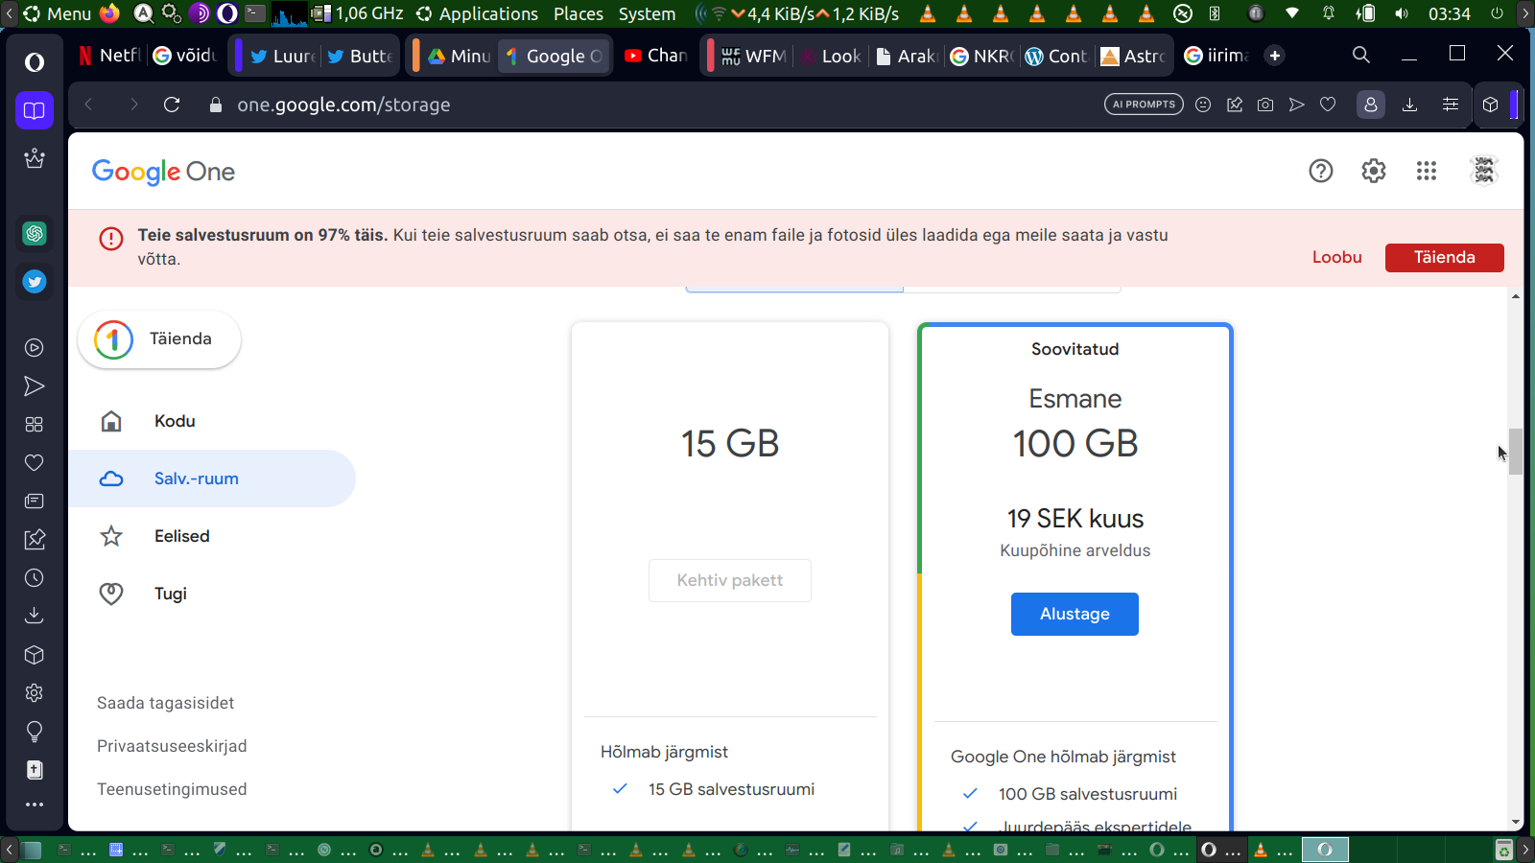Open Google One settings gear

pyautogui.click(x=1374, y=171)
